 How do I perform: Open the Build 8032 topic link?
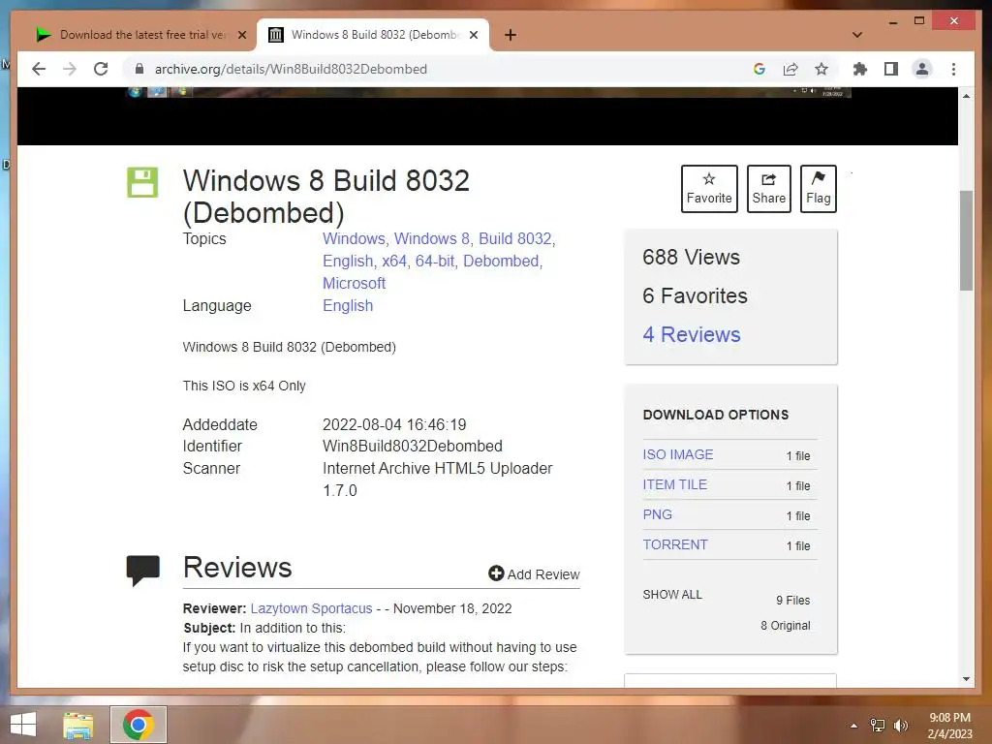(515, 238)
